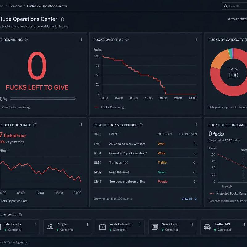Screen dimensions: 247x247
Task: Click View all events link
Action: pos(189,199)
